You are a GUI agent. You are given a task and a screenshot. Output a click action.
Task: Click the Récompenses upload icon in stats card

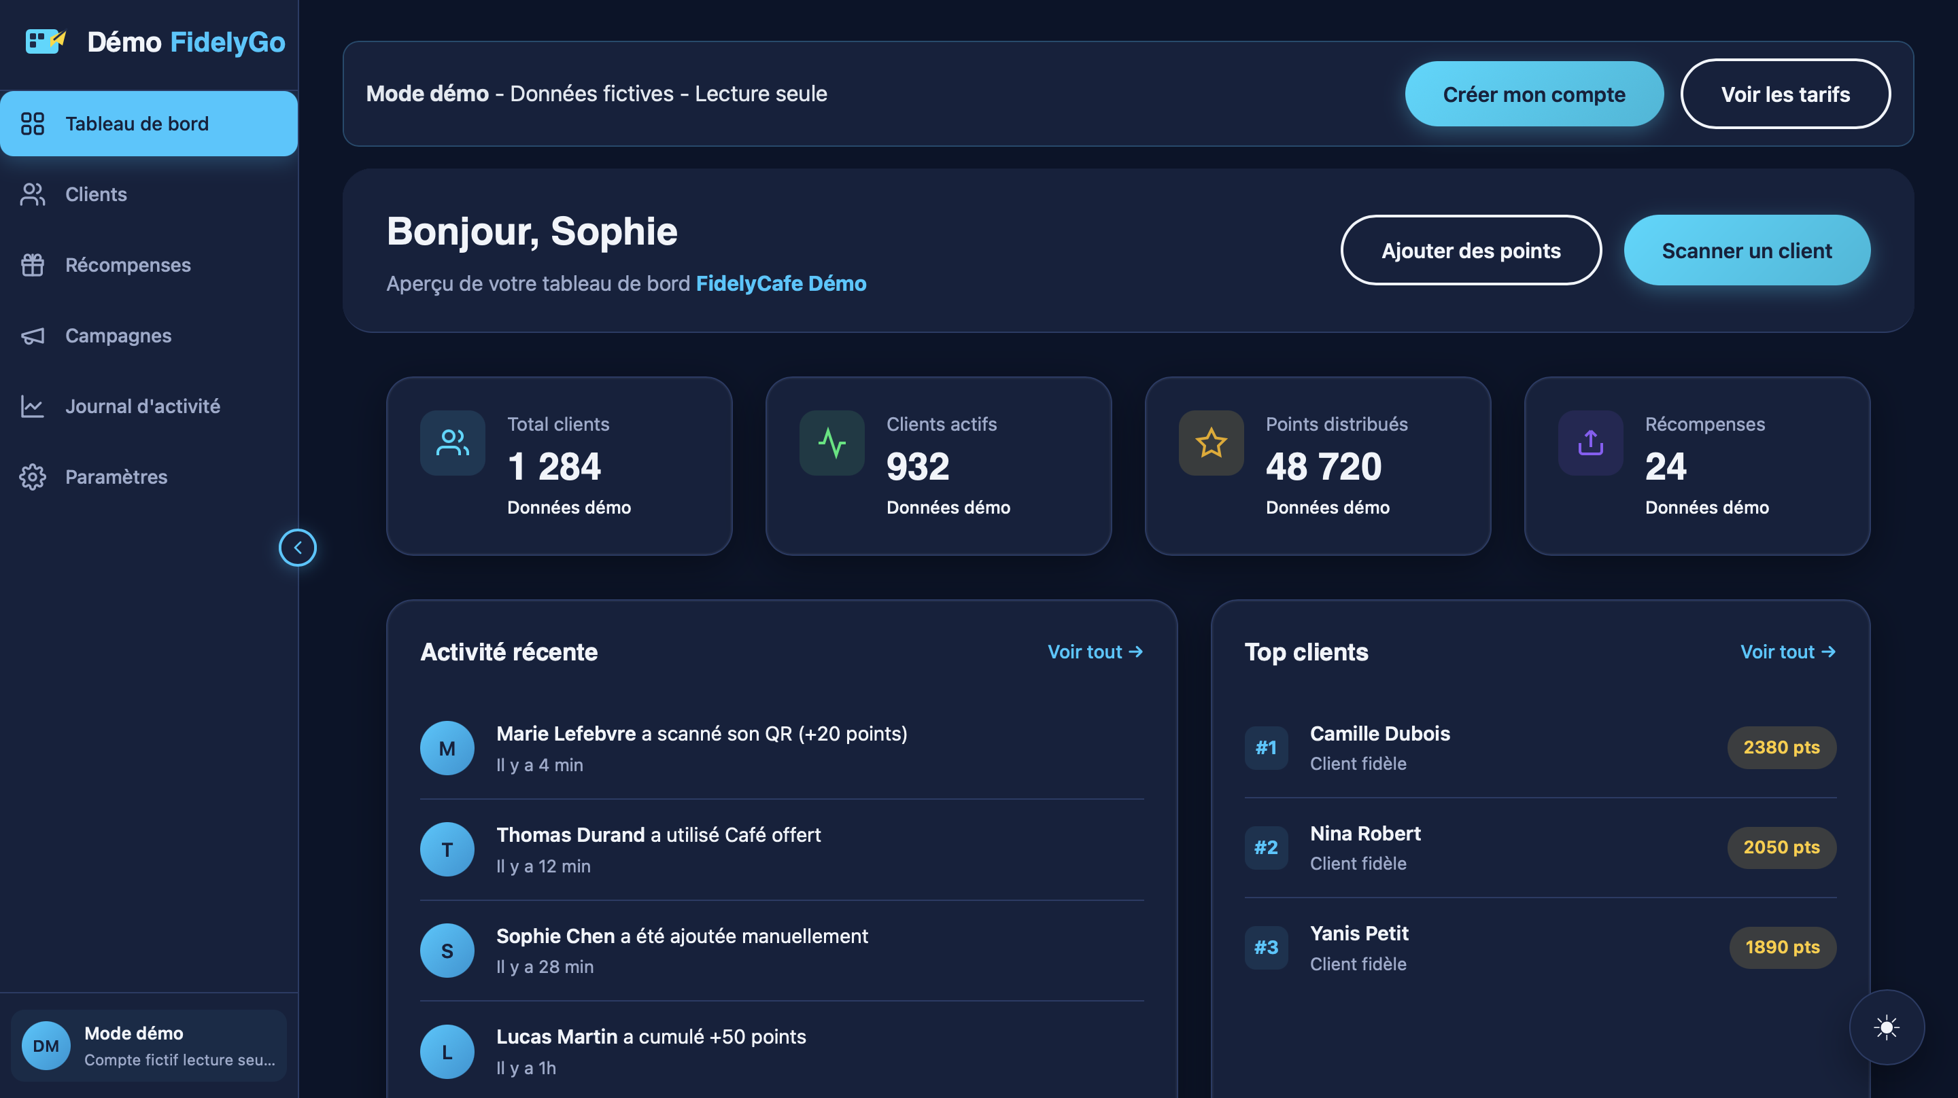(x=1591, y=443)
